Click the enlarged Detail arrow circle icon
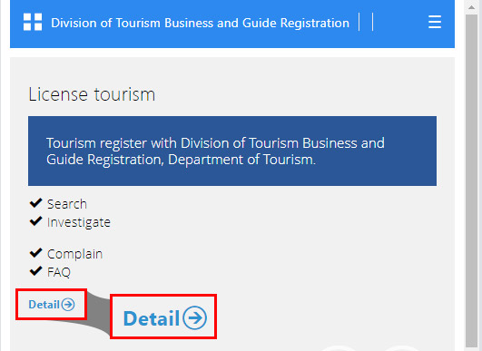Viewport: 482px width, 351px height. (194, 317)
